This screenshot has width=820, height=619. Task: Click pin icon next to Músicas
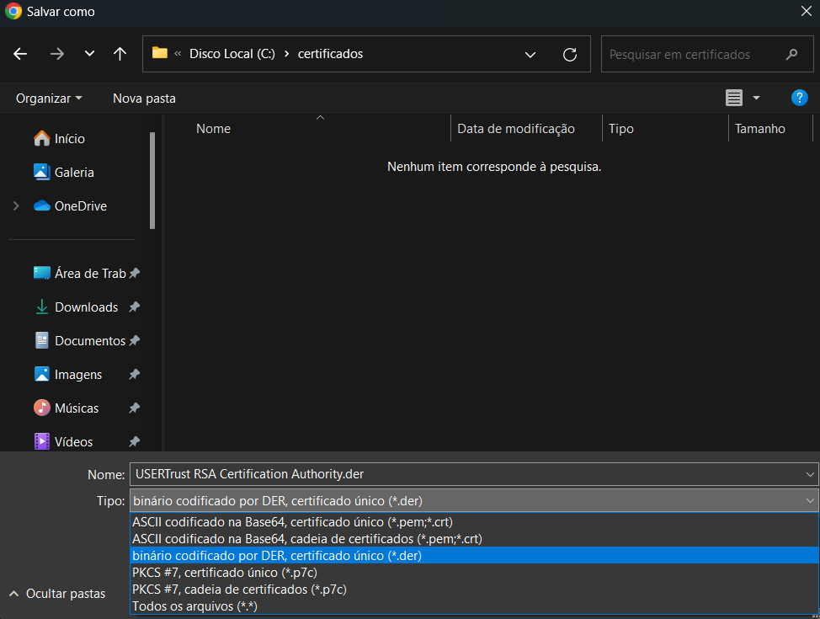tap(135, 408)
